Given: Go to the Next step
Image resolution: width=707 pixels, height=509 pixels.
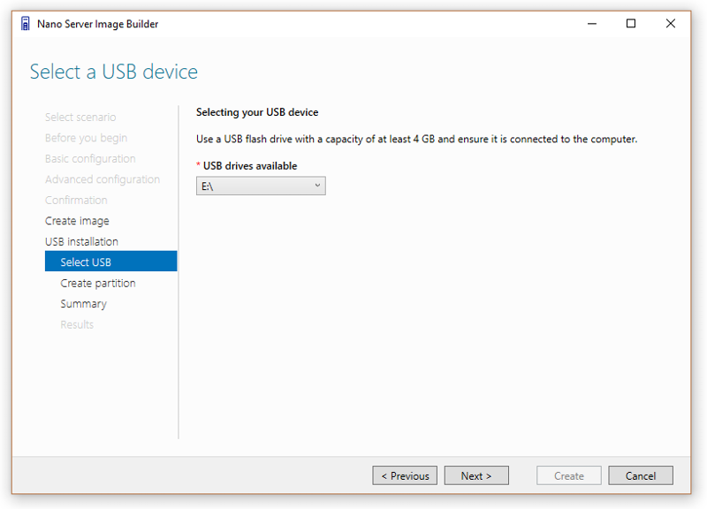Looking at the screenshot, I should [476, 475].
